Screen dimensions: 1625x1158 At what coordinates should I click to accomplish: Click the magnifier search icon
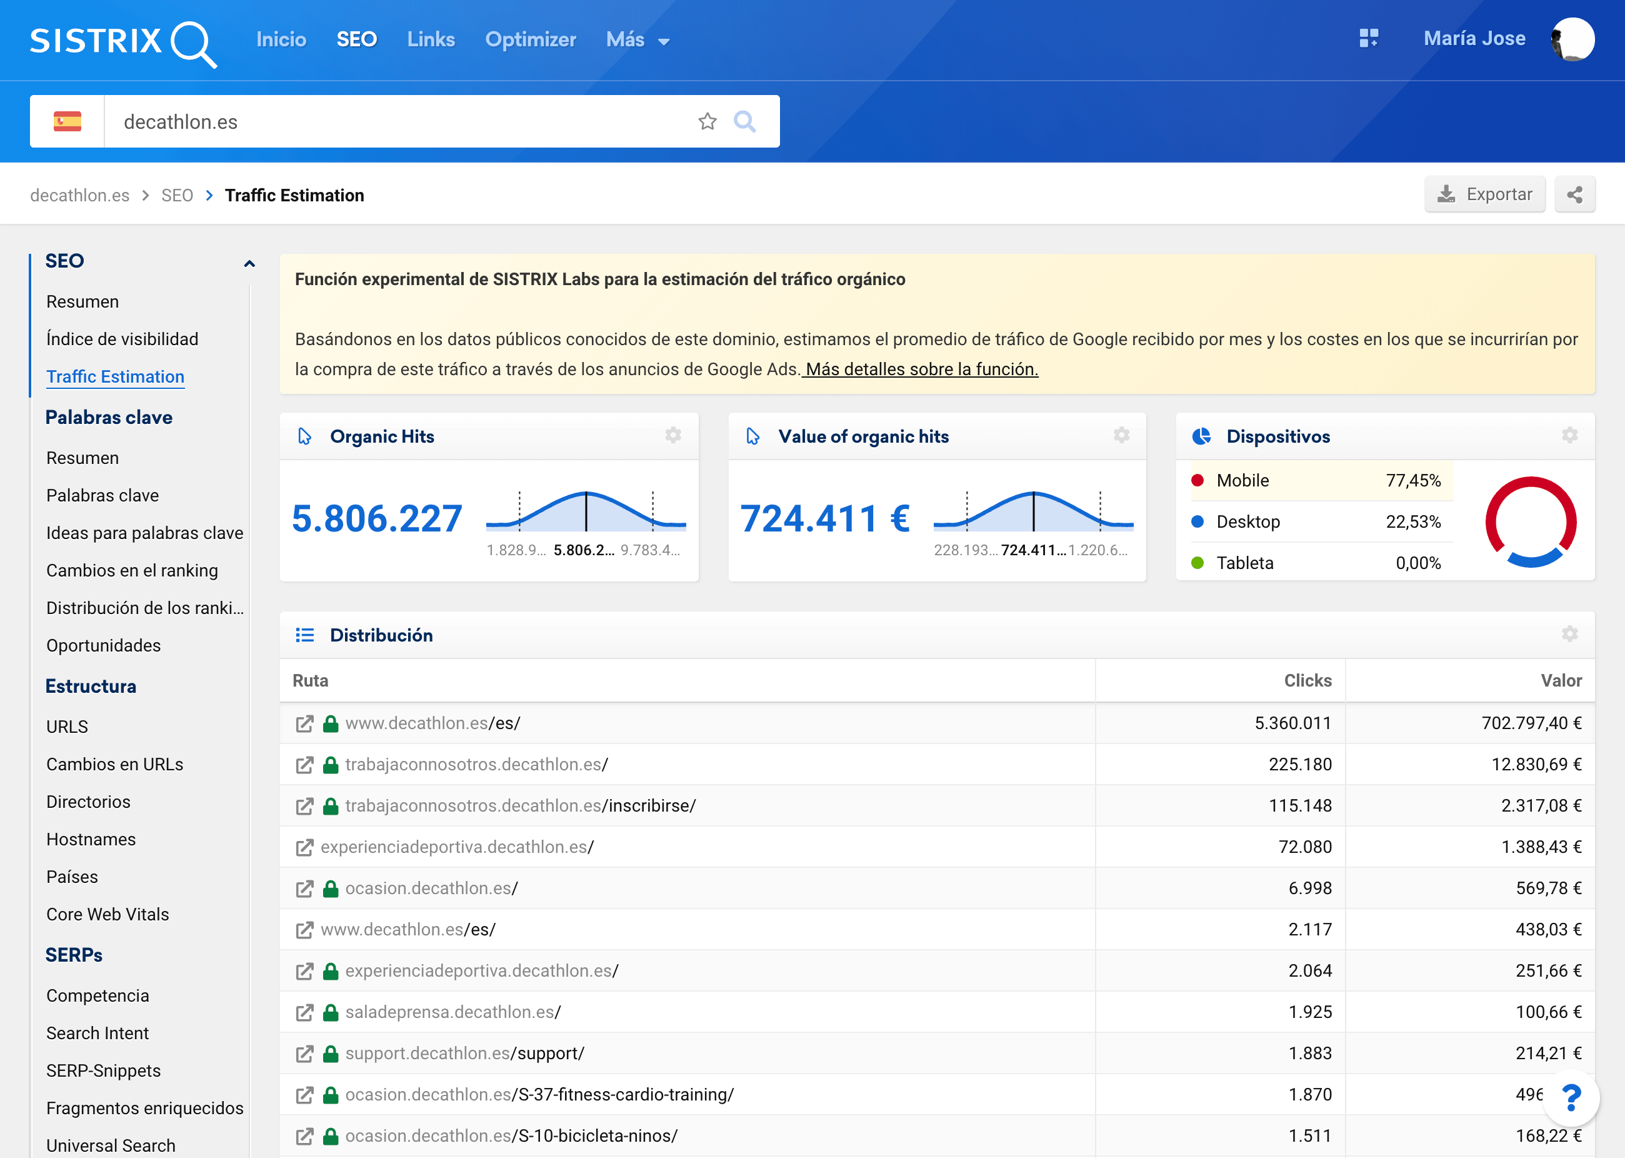coord(745,122)
